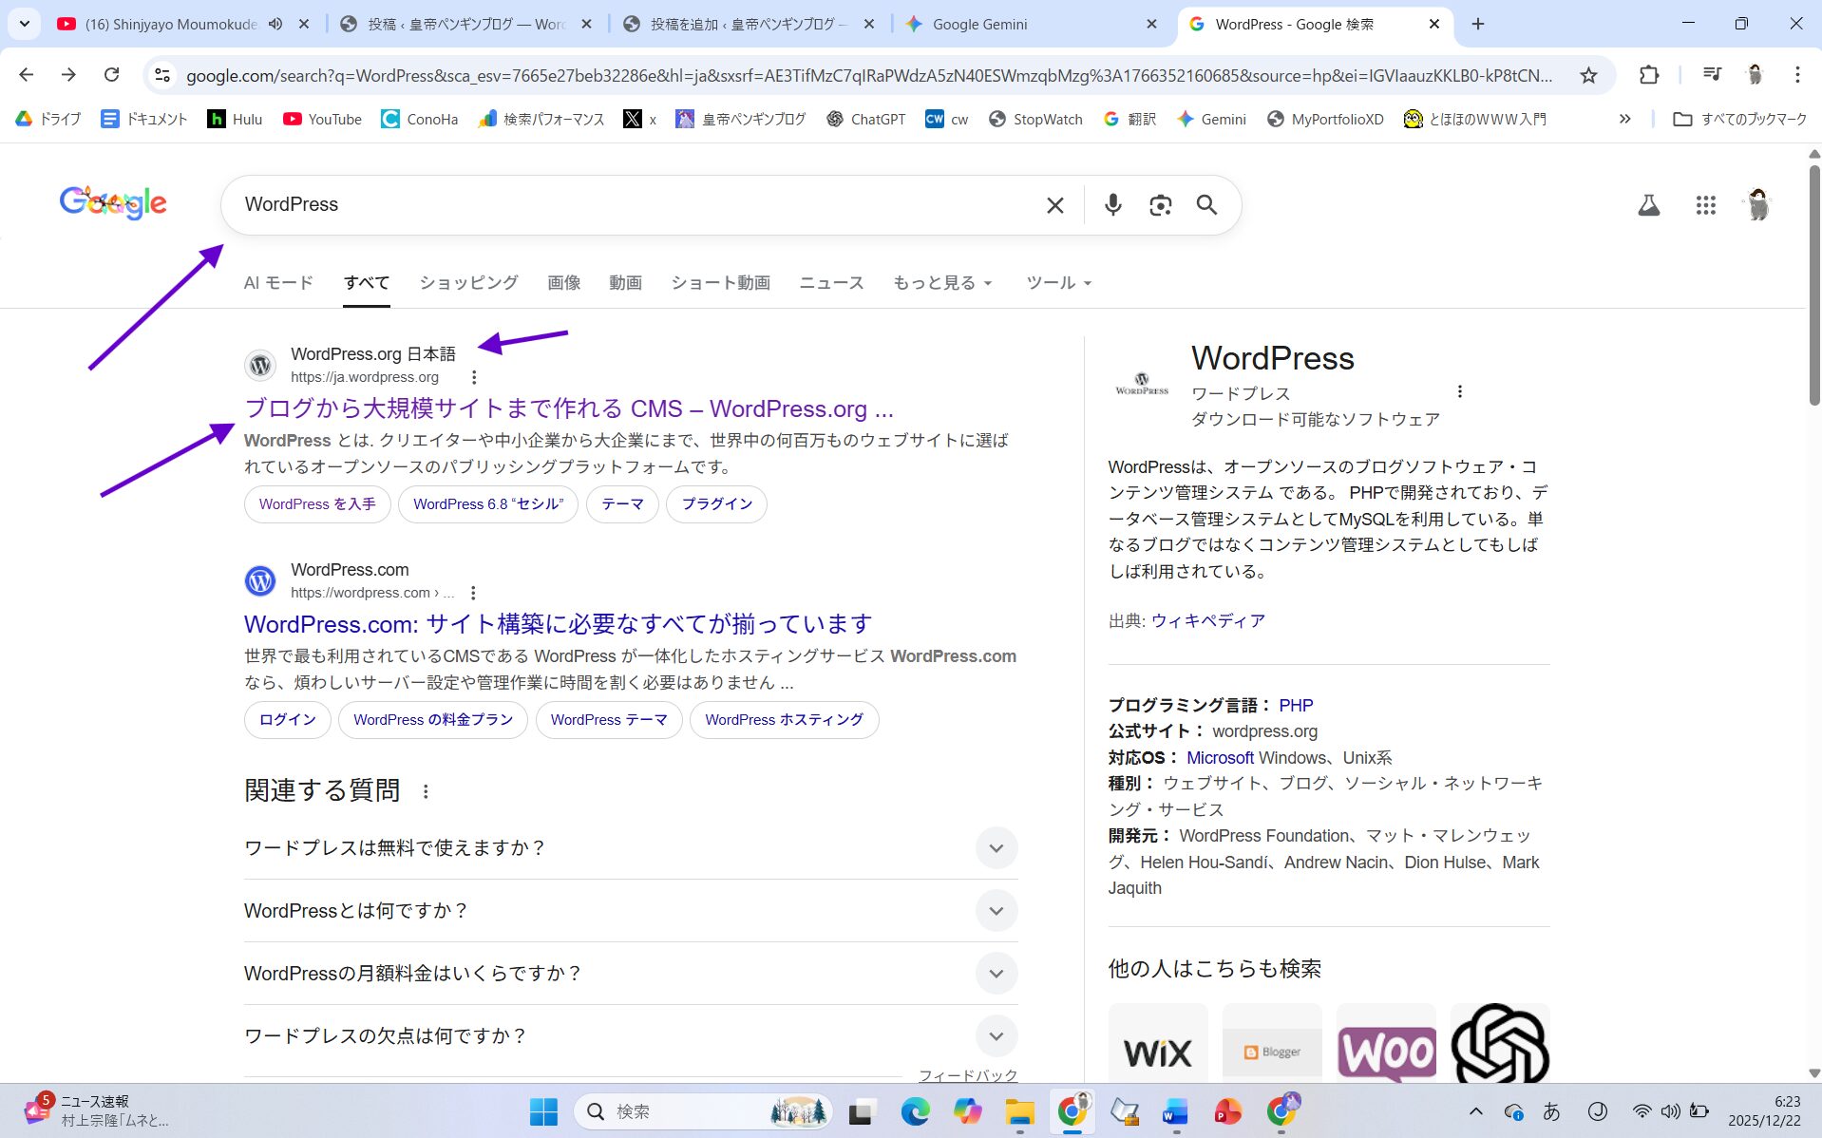Open the Google apps grid

pyautogui.click(x=1705, y=205)
